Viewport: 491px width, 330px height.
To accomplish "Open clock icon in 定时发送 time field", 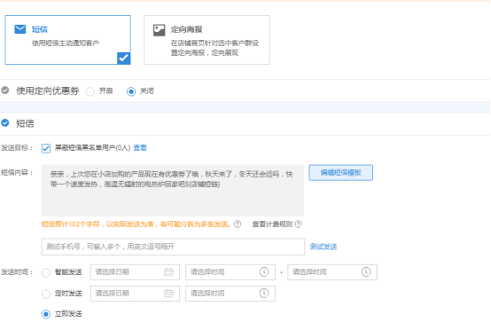I will point(264,294).
